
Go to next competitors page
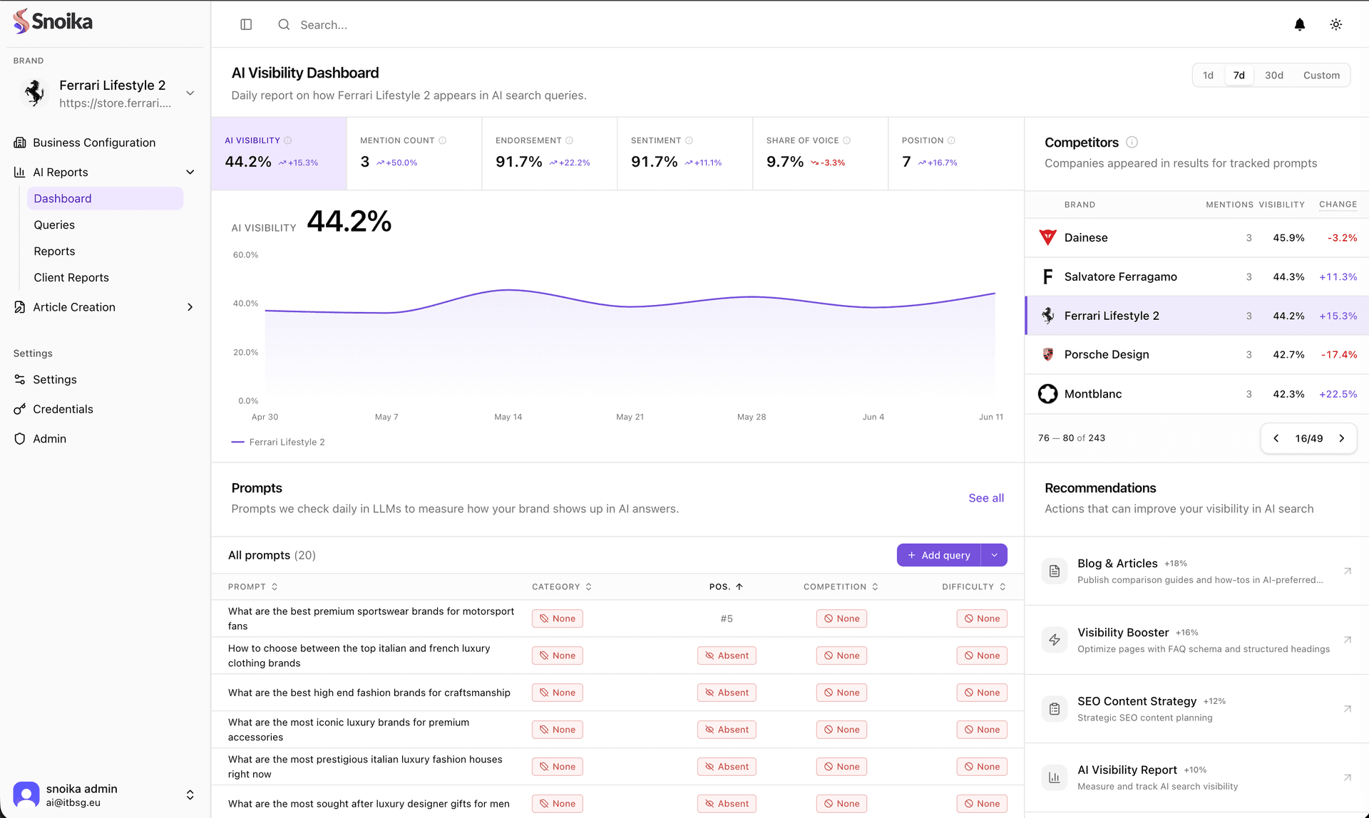tap(1341, 439)
